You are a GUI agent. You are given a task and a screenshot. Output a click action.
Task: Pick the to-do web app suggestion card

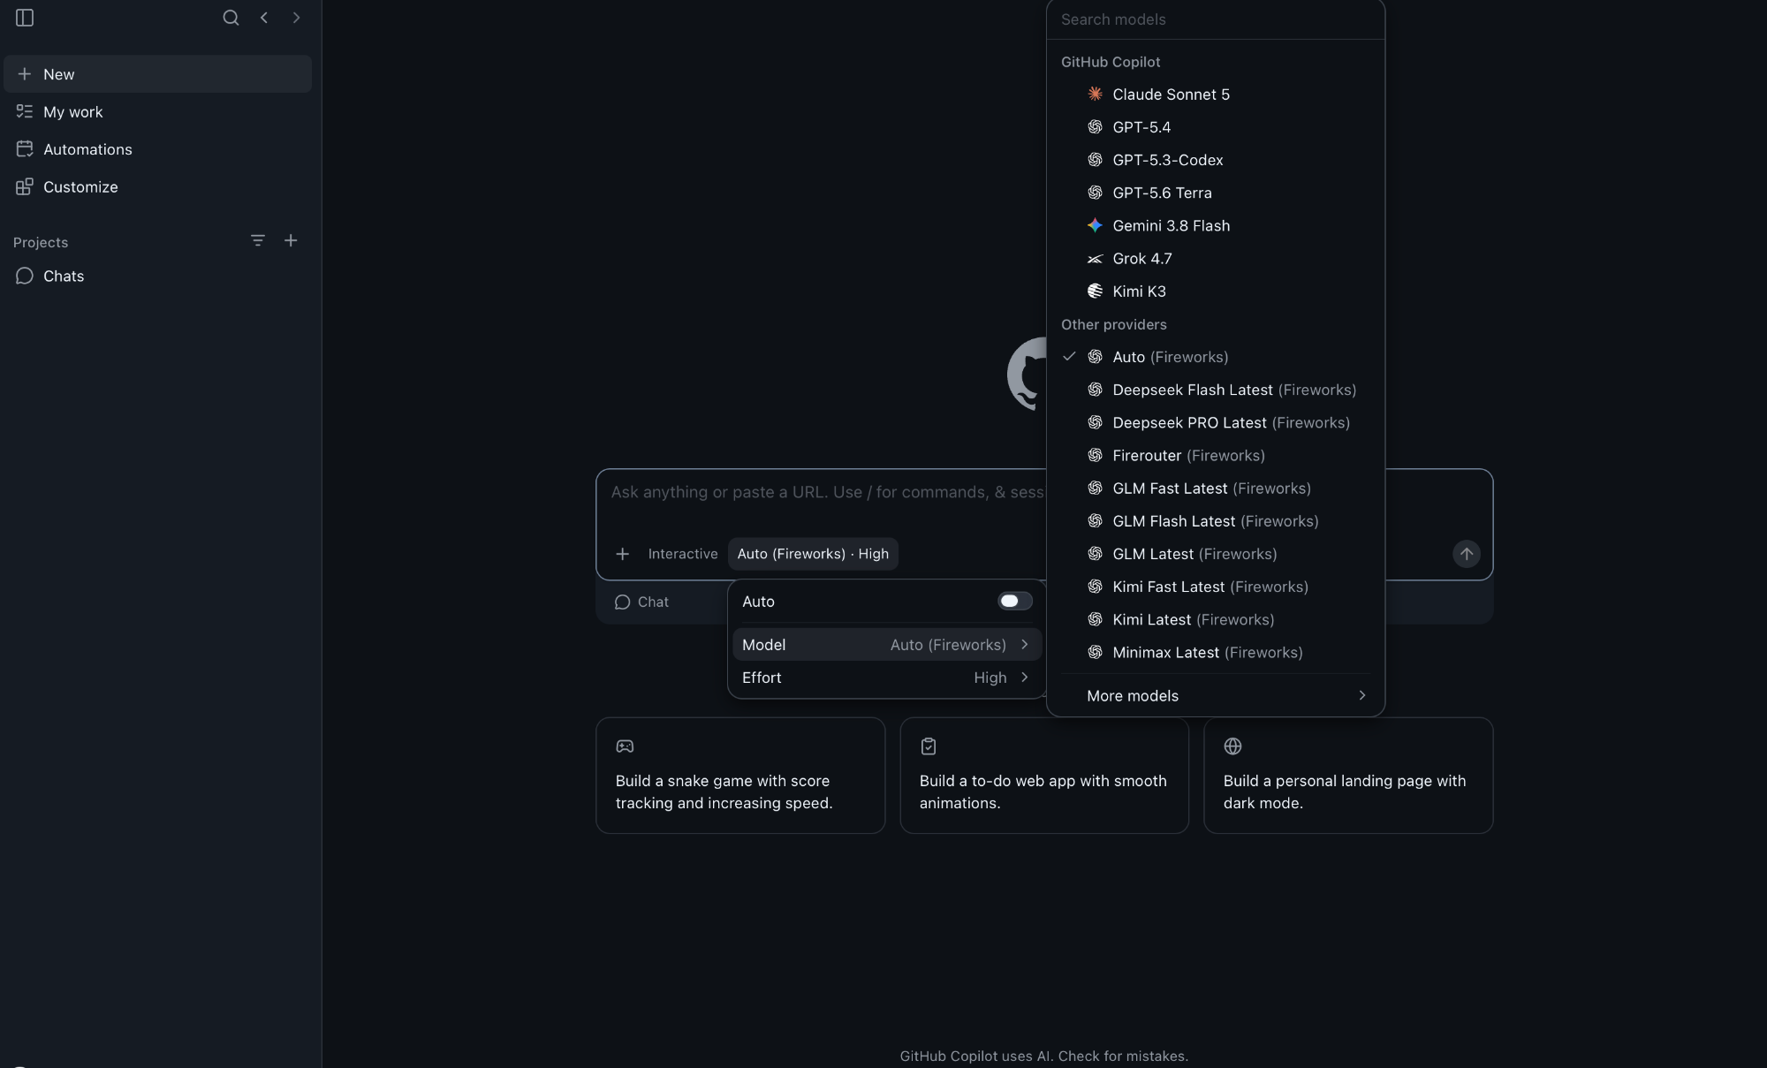tap(1044, 775)
